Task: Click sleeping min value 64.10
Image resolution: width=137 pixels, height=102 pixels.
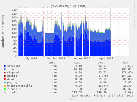Action: [78, 66]
